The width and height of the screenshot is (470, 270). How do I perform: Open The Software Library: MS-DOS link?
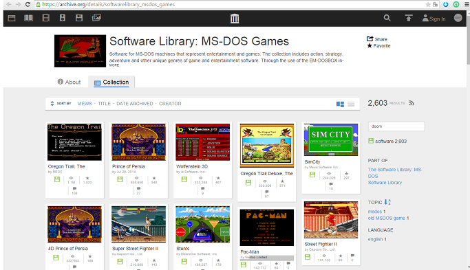395,172
